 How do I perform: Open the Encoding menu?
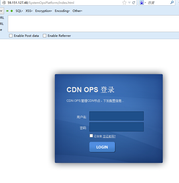point(62,11)
